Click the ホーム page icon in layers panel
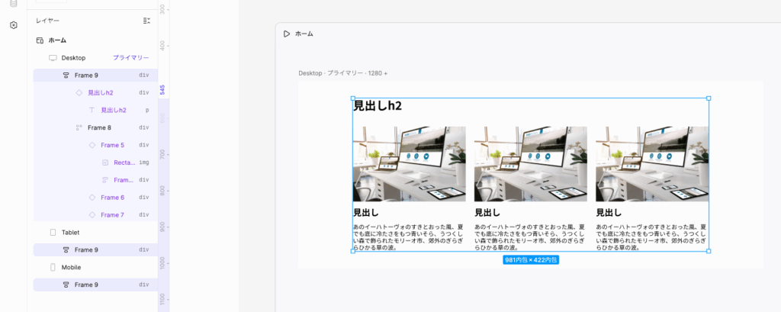The height and width of the screenshot is (312, 781). point(40,40)
